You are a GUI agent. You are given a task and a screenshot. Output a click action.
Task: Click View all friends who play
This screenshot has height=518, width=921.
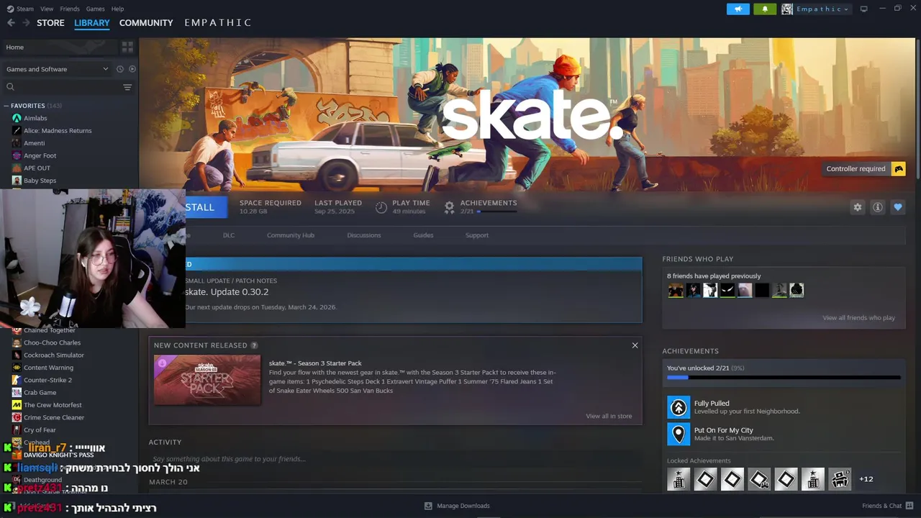[x=859, y=318]
